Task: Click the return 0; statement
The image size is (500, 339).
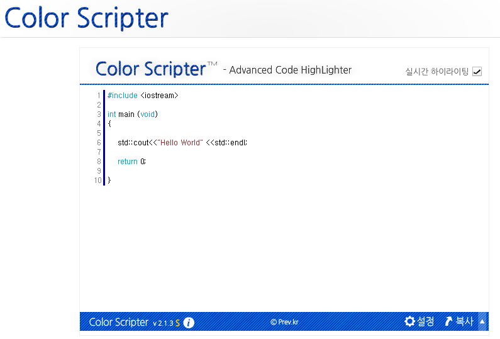Action: 131,162
